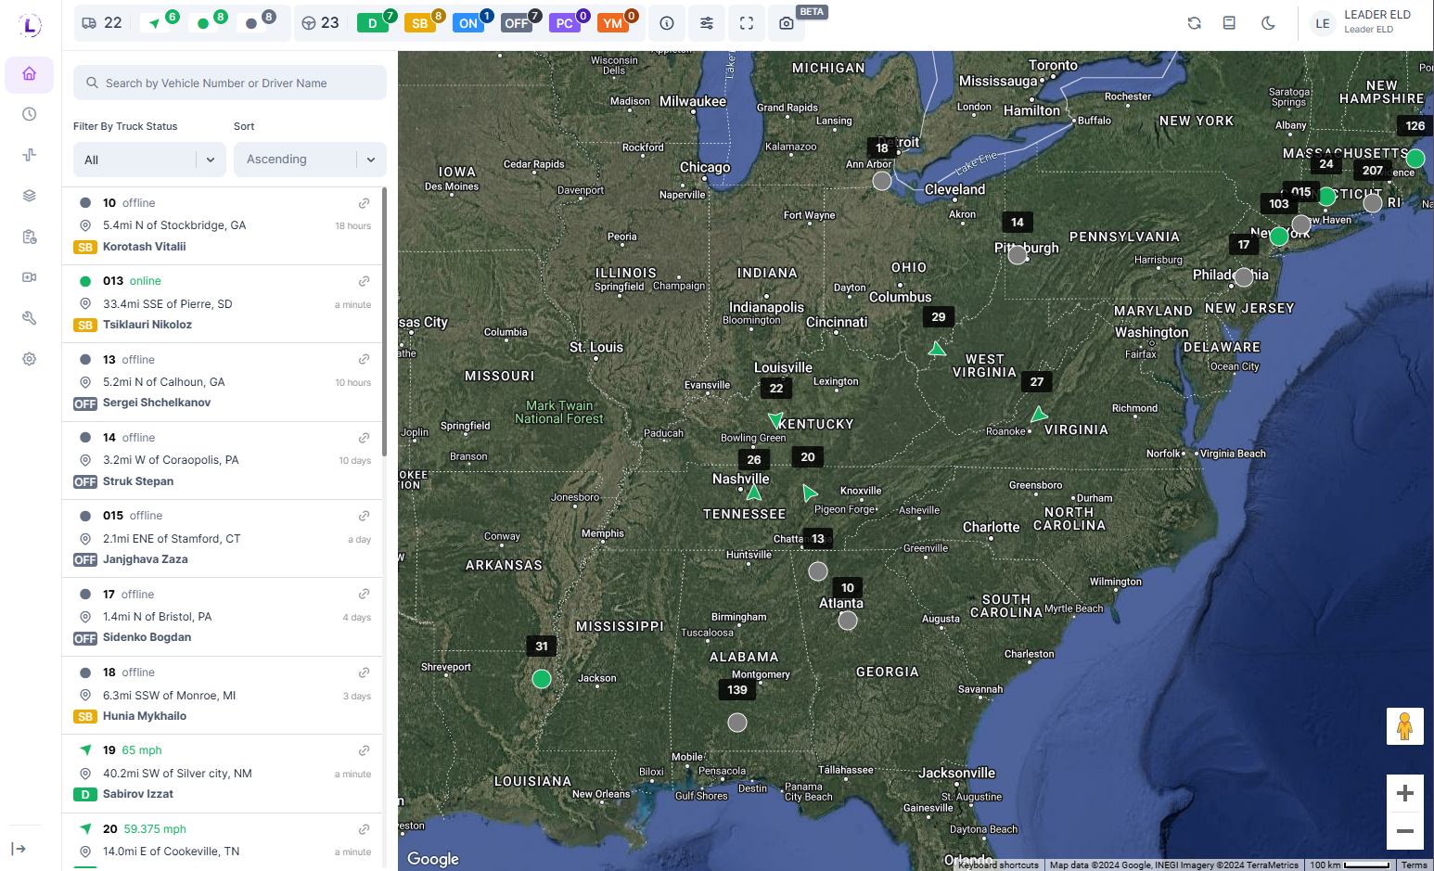This screenshot has height=871, width=1434.
Task: Toggle the OFF duty status filter
Action: pyautogui.click(x=517, y=23)
